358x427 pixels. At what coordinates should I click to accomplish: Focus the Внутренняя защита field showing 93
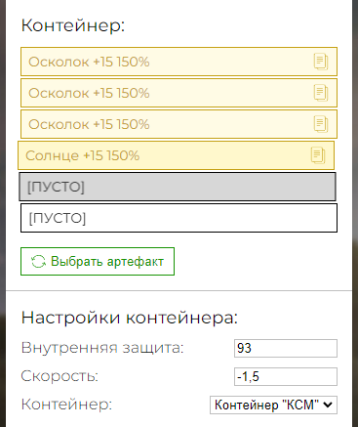(x=286, y=348)
